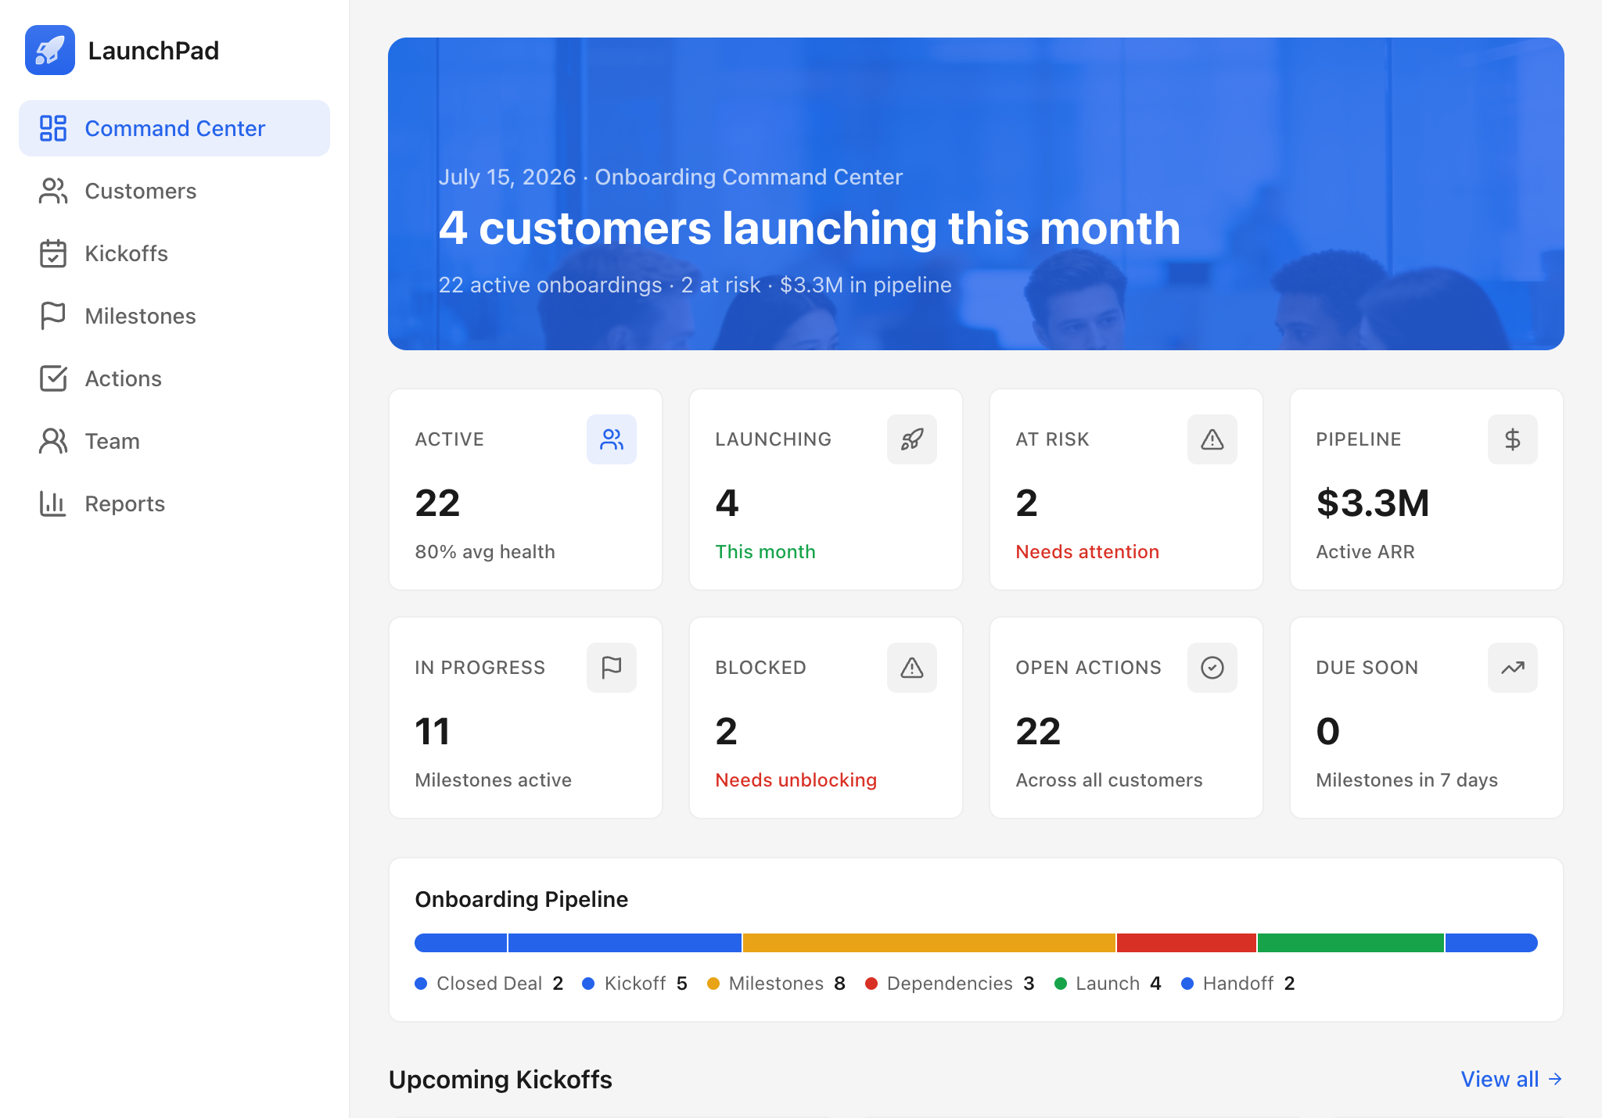The height and width of the screenshot is (1118, 1602).
Task: Click the LaunchPad rocket logo icon
Action: pyautogui.click(x=50, y=50)
